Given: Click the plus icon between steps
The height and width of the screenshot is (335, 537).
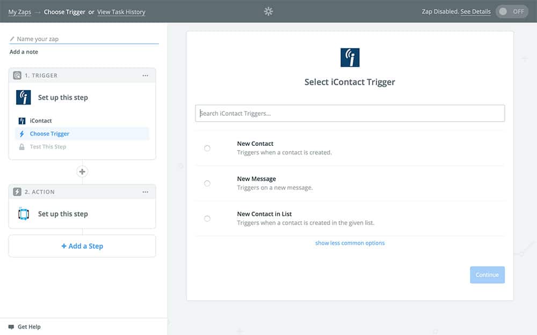Looking at the screenshot, I should point(82,172).
